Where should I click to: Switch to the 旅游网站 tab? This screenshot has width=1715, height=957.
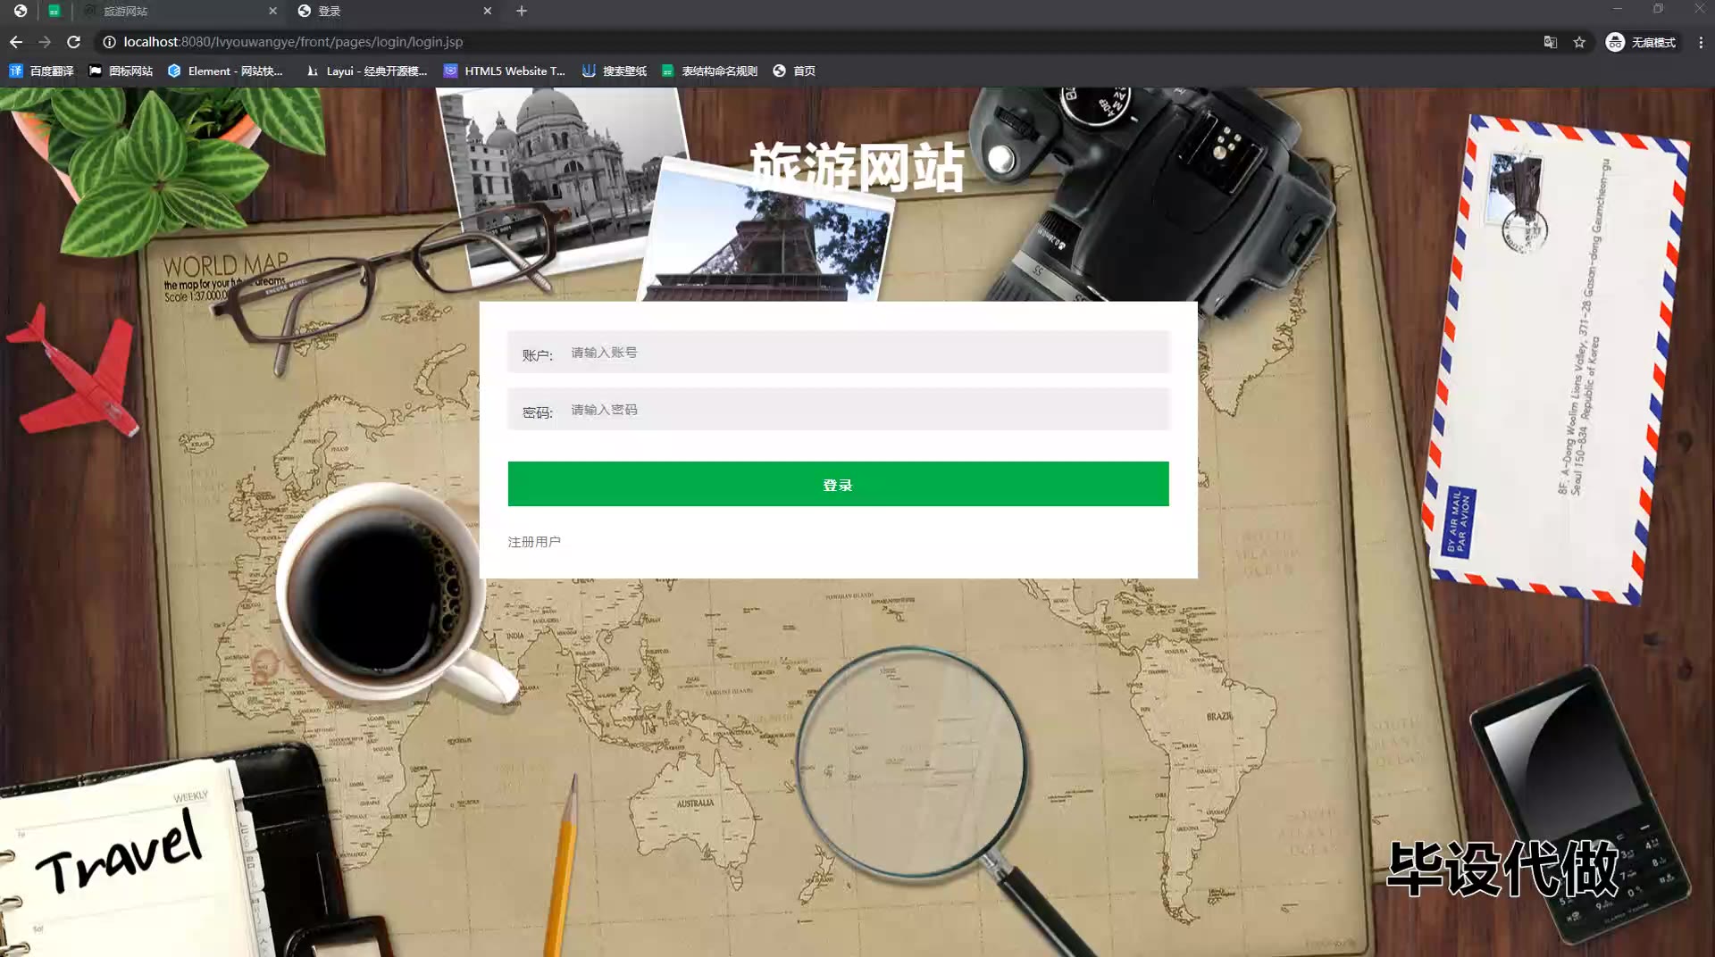click(179, 11)
